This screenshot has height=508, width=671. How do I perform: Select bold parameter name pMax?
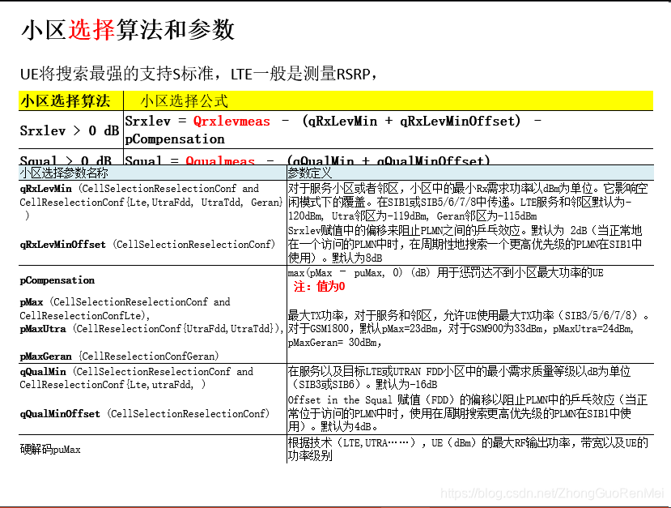pos(32,302)
